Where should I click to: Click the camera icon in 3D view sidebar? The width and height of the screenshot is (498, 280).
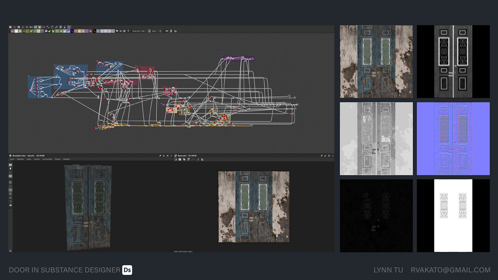pyautogui.click(x=10, y=165)
